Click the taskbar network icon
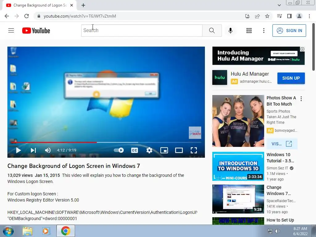The height and width of the screenshot is (237, 316). pos(270,231)
